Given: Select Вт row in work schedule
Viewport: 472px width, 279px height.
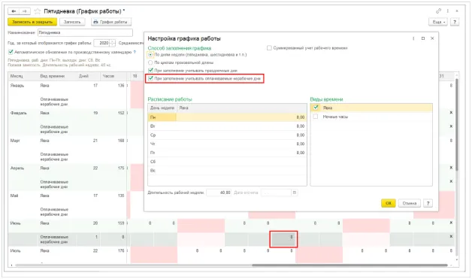Looking at the screenshot, I should point(227,126).
